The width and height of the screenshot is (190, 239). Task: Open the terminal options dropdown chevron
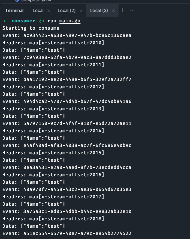click(x=132, y=10)
